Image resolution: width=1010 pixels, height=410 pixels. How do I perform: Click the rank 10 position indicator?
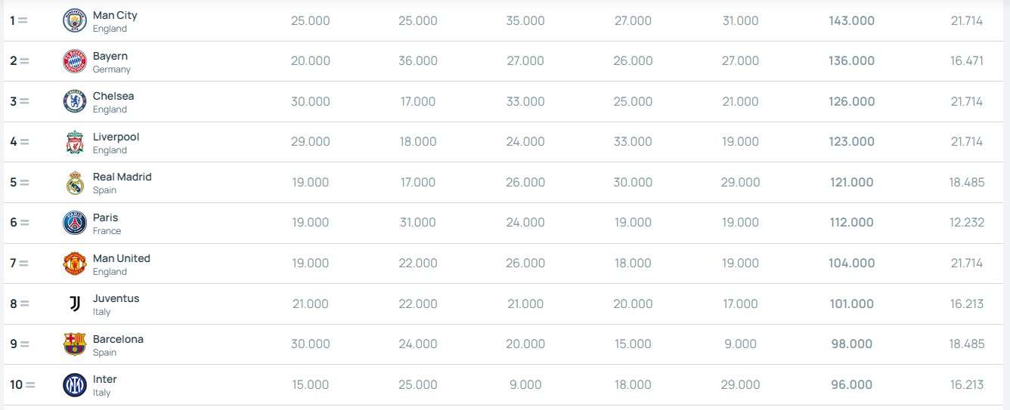pyautogui.click(x=22, y=385)
